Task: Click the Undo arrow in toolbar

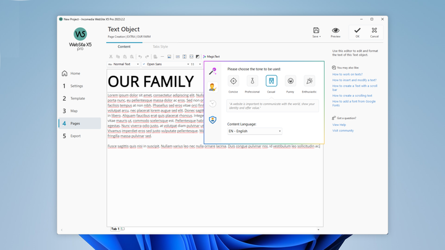Action: [x=140, y=56]
